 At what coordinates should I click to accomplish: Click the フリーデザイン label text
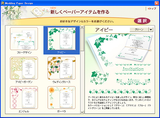tap(24, 53)
